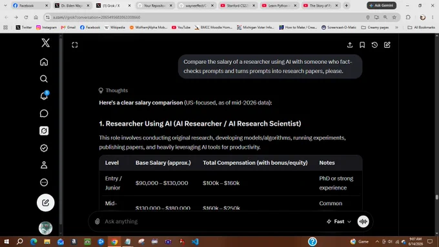Open the verified badge icon in sidebar
Viewport: 439px width, 247px height.
click(x=44, y=148)
